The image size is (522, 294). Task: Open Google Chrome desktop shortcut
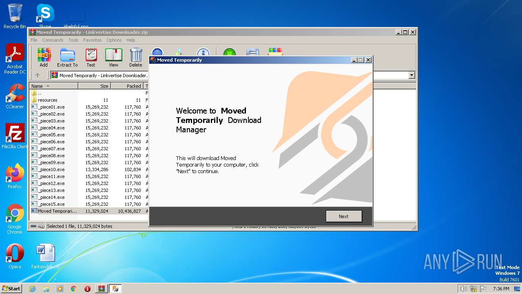click(x=15, y=219)
